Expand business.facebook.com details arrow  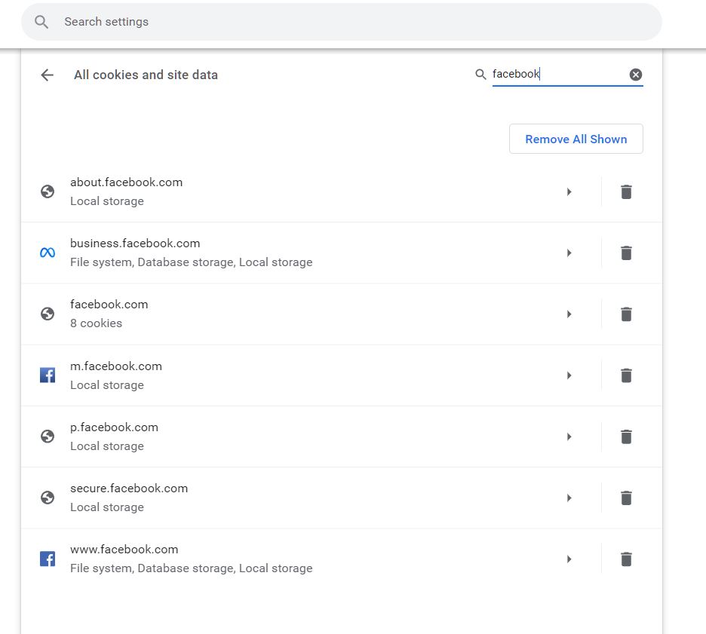569,253
